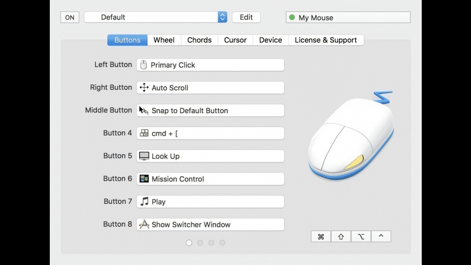Select the second page indicator dot

(x=200, y=243)
